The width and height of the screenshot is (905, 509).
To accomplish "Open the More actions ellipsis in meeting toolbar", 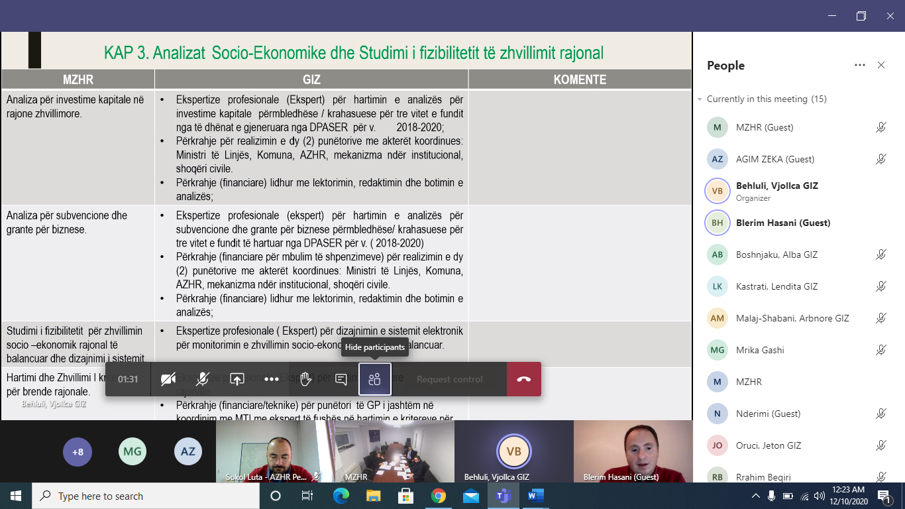I will [272, 379].
